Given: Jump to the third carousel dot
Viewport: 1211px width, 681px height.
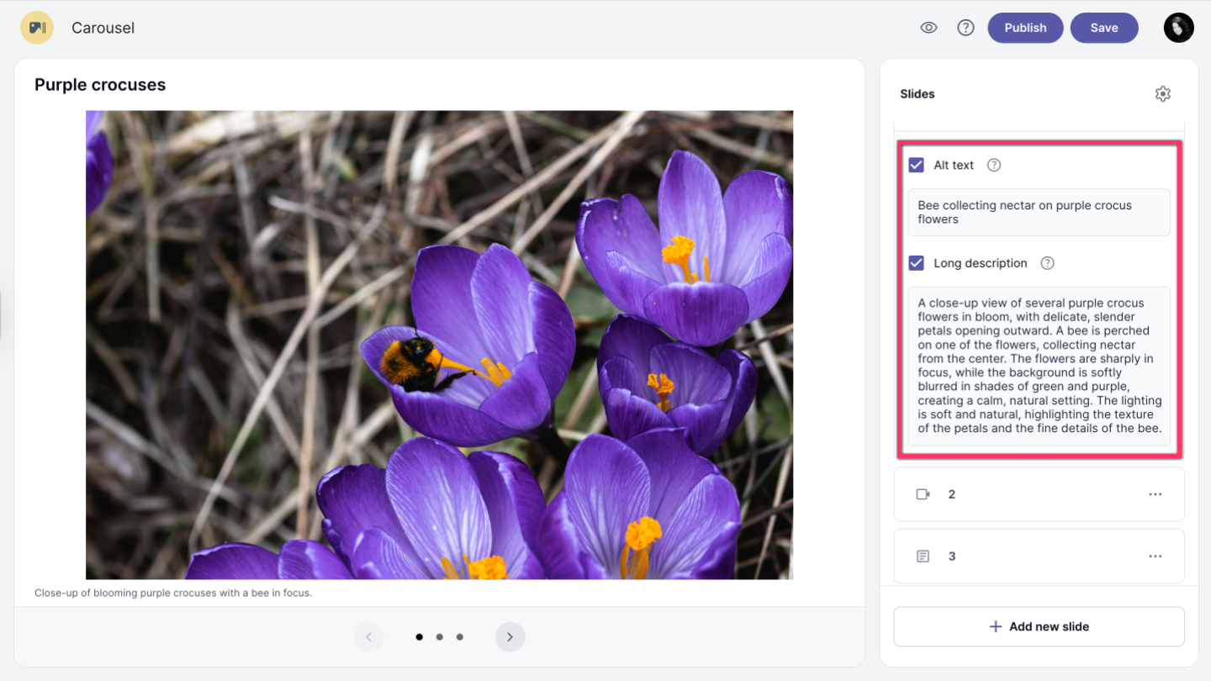Looking at the screenshot, I should 459,637.
